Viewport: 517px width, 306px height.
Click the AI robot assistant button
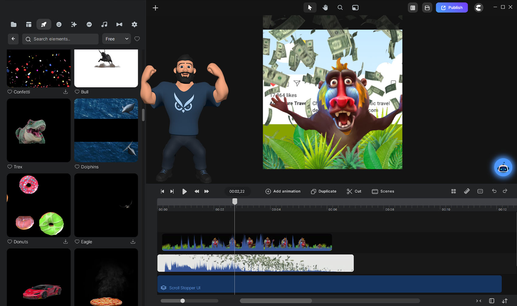pyautogui.click(x=503, y=168)
